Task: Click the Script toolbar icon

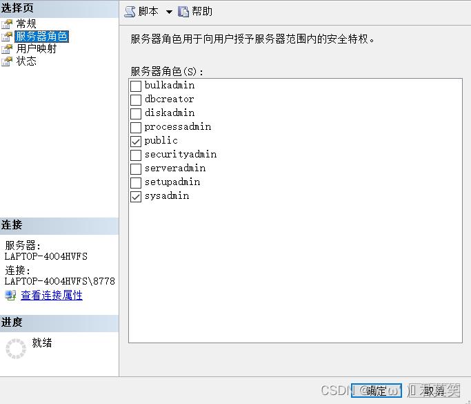Action: 130,12
